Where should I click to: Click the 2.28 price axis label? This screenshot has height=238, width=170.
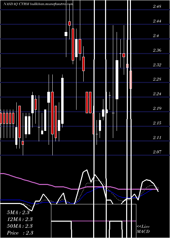point(157,79)
